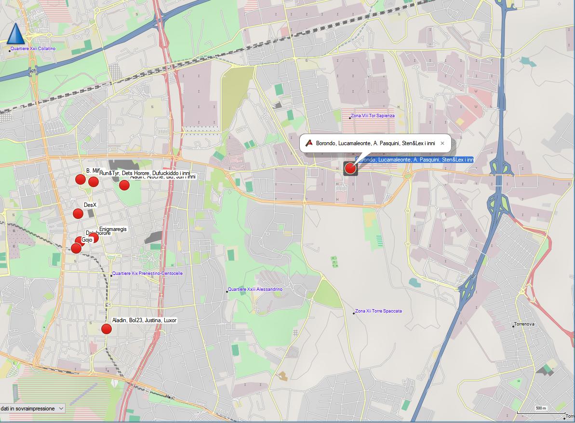The height and width of the screenshot is (423, 575).
Task: Select the Gojo red marker
Action: pos(76,248)
